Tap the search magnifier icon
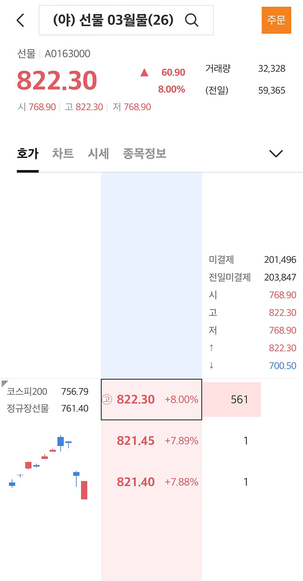 click(x=191, y=20)
